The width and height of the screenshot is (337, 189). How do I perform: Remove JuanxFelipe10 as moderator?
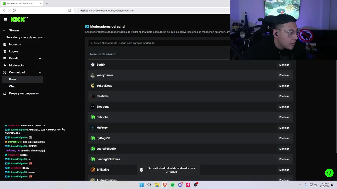(284, 149)
